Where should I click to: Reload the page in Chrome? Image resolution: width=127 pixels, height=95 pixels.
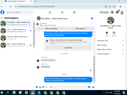point(10,7)
